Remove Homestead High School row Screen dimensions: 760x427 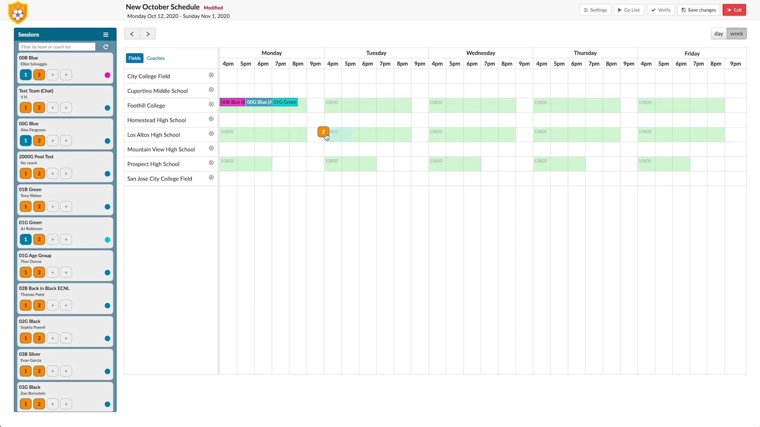click(211, 119)
